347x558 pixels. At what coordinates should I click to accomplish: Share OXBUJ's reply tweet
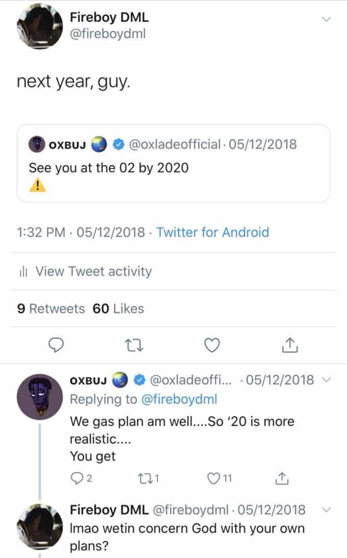281,478
